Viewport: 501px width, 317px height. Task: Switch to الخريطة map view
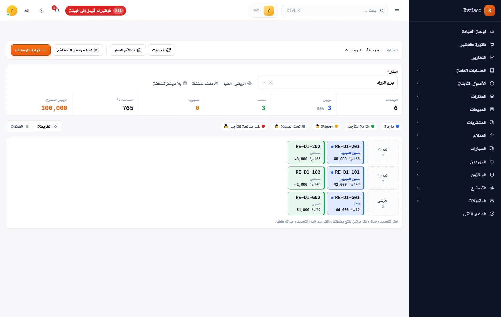tap(47, 127)
